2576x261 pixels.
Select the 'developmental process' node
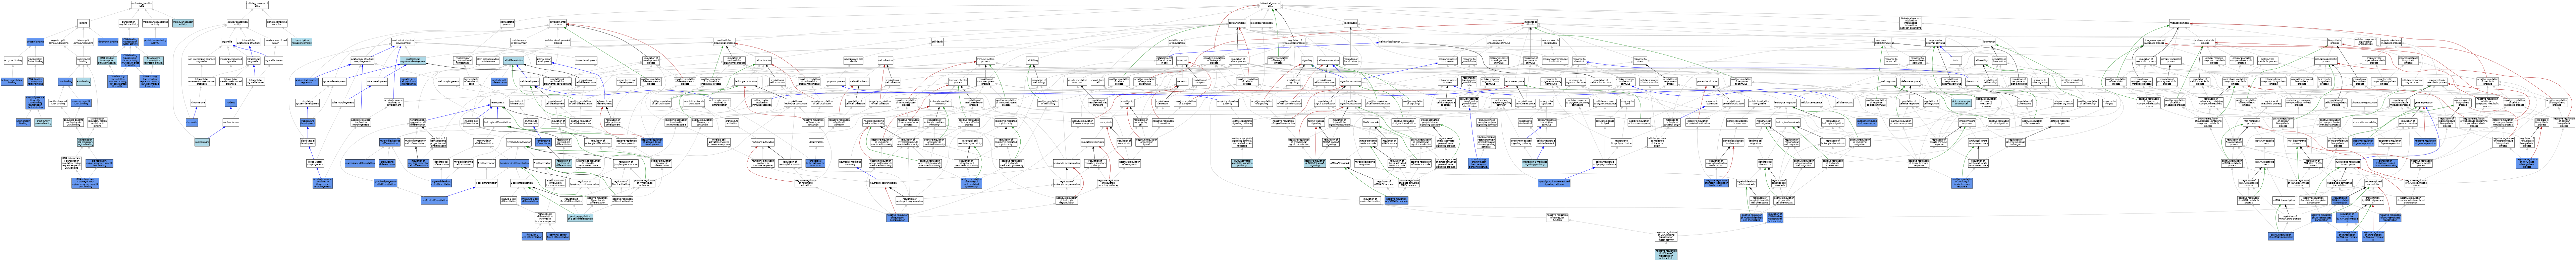pos(558,23)
